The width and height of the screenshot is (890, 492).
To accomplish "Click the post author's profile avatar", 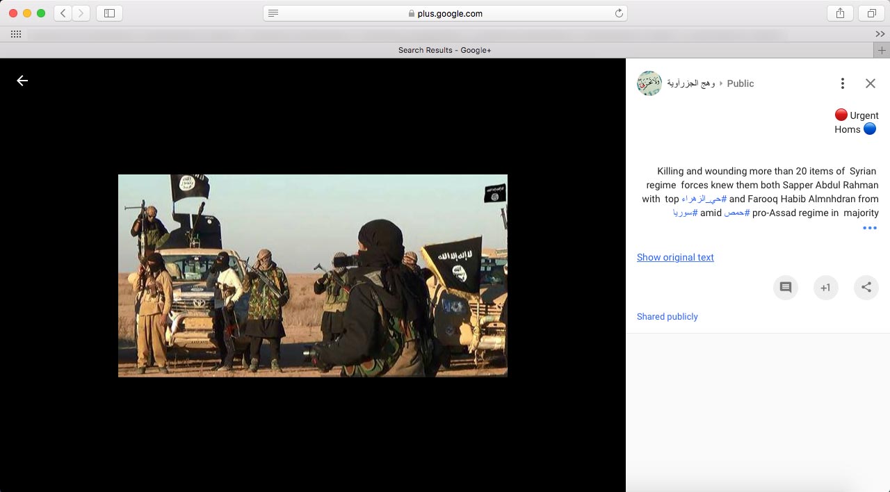I will click(649, 83).
